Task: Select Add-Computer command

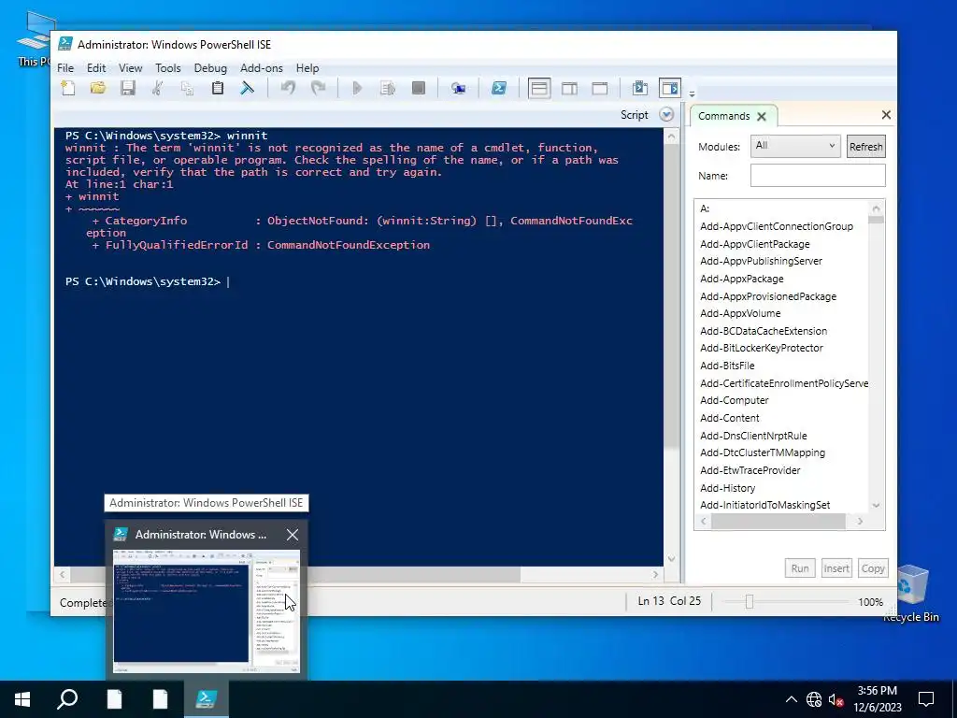Action: (735, 400)
